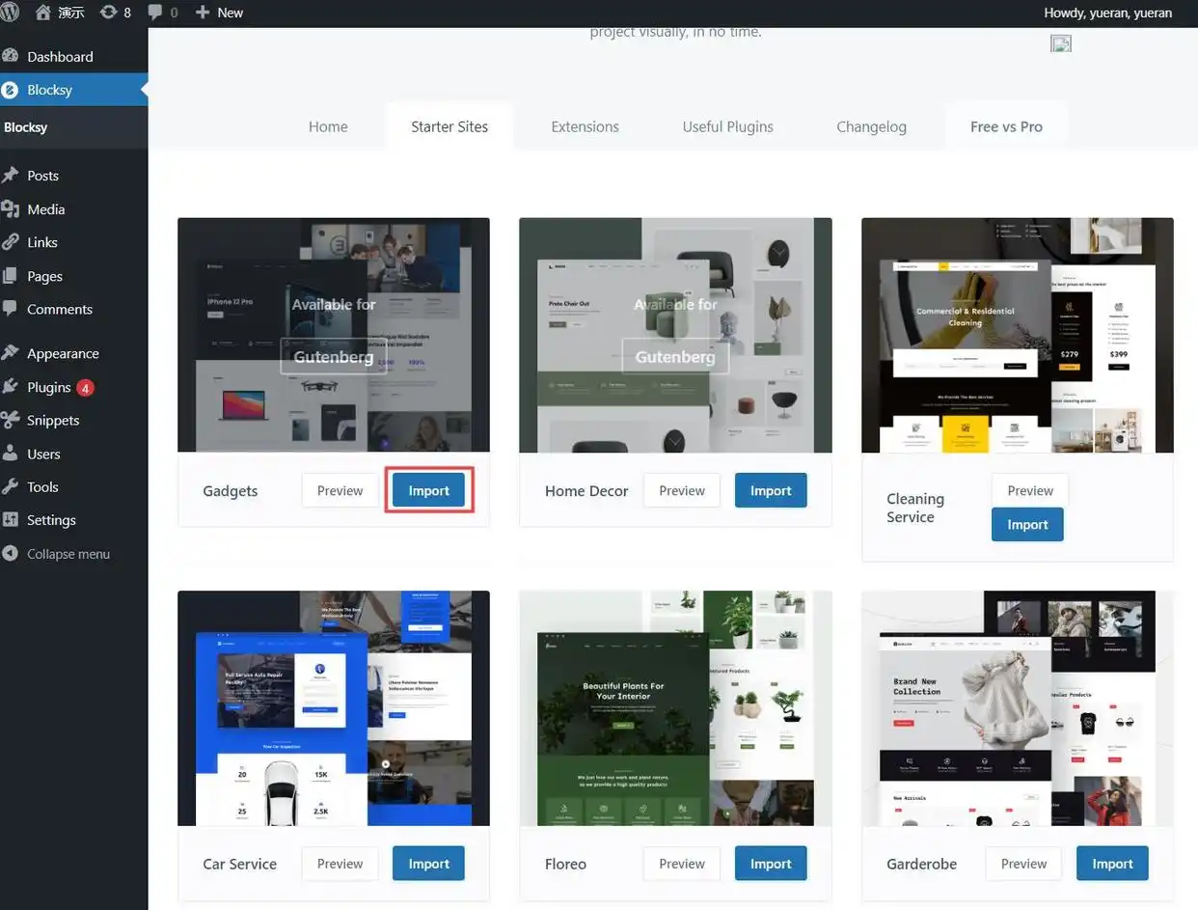Preview the Home Decor starter site
Image resolution: width=1198 pixels, height=910 pixels.
pos(681,490)
